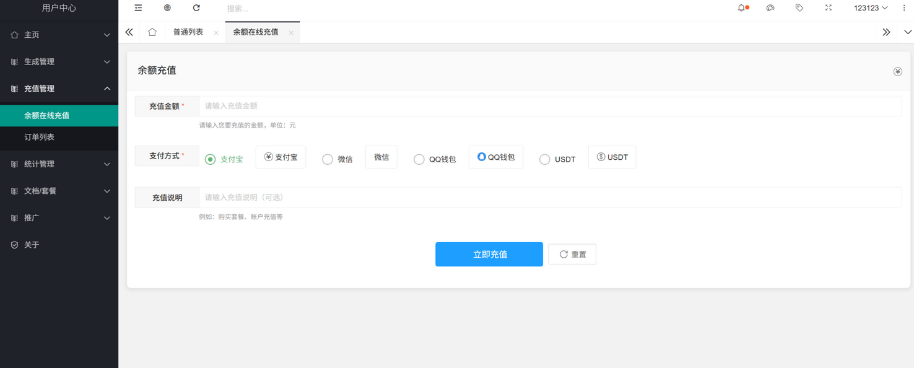Click the ¥ icon on the recharge card
Viewport: 914px width, 368px height.
897,71
